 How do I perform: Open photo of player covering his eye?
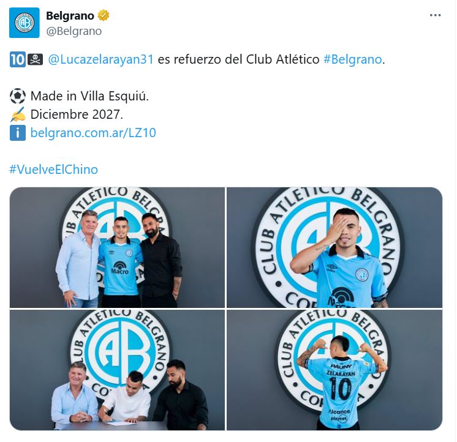tap(334, 247)
